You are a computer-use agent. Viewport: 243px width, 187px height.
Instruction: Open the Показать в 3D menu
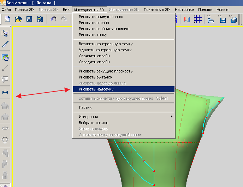pyautogui.click(x=157, y=10)
